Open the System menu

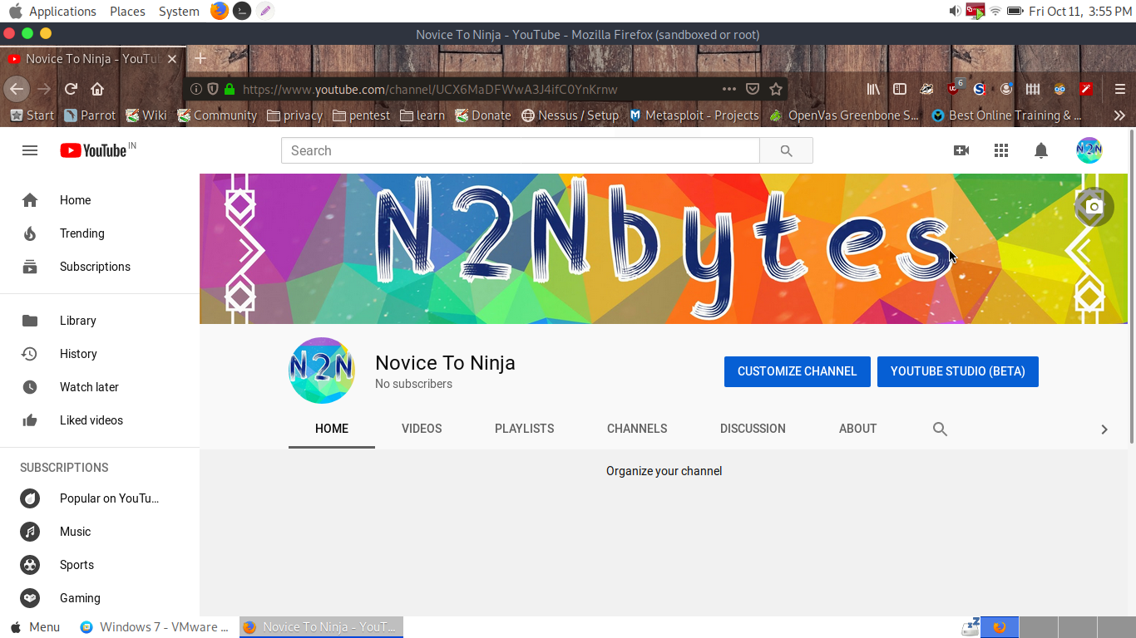(x=179, y=11)
